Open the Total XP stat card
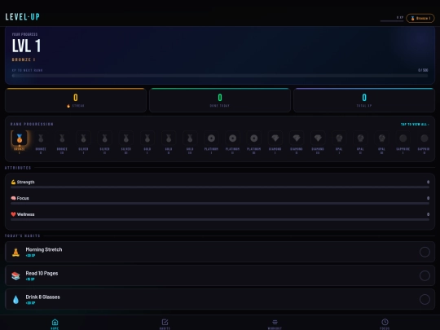This screenshot has width=440, height=330. [364, 100]
